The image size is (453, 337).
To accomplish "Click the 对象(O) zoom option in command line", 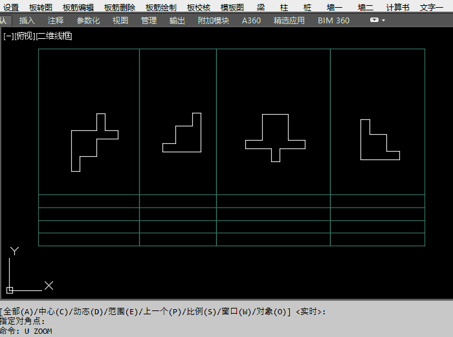I will click(271, 312).
